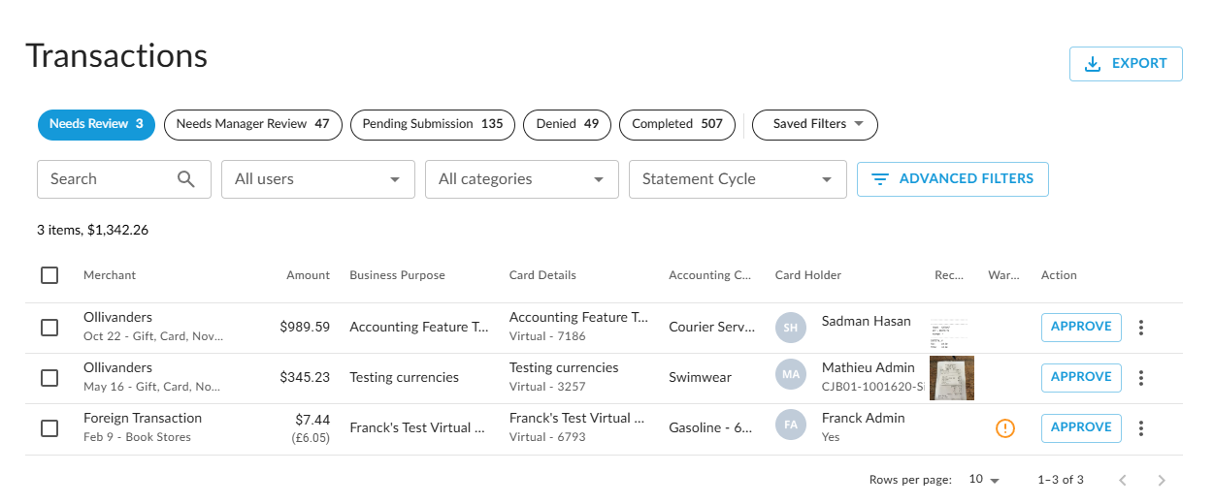Check the box for the $989.59 Ollivanders transaction
1214x504 pixels.
[x=49, y=328]
